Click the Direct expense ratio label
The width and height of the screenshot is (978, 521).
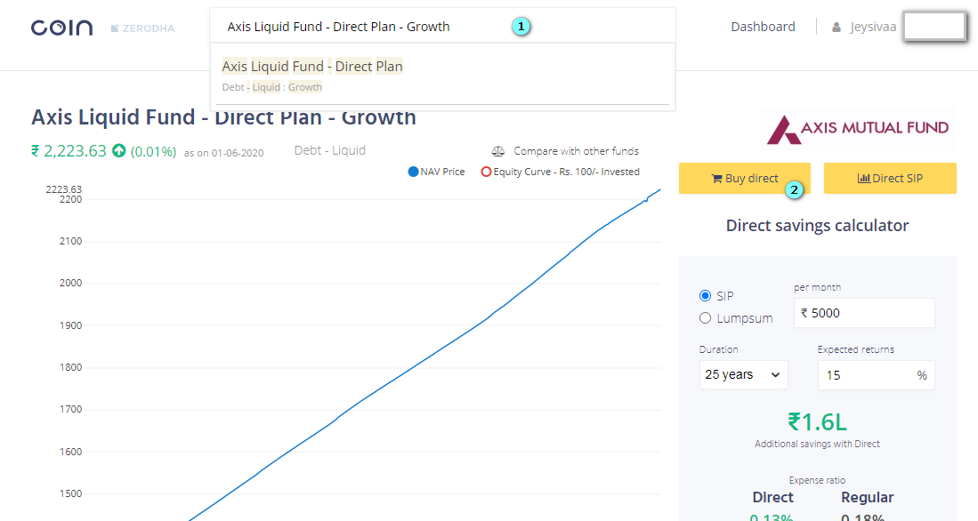772,497
